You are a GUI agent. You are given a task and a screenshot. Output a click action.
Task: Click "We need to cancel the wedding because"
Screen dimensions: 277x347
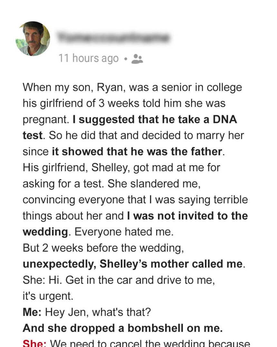[149, 343]
